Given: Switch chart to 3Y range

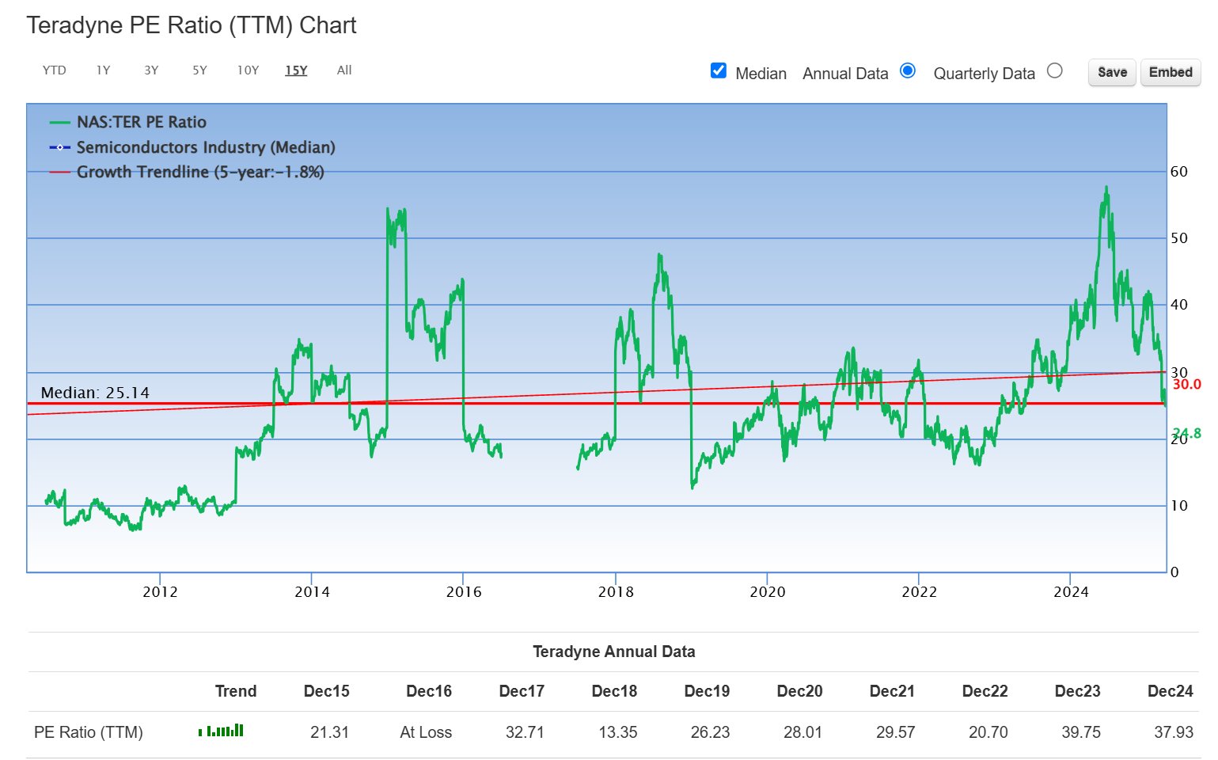Looking at the screenshot, I should pyautogui.click(x=151, y=70).
